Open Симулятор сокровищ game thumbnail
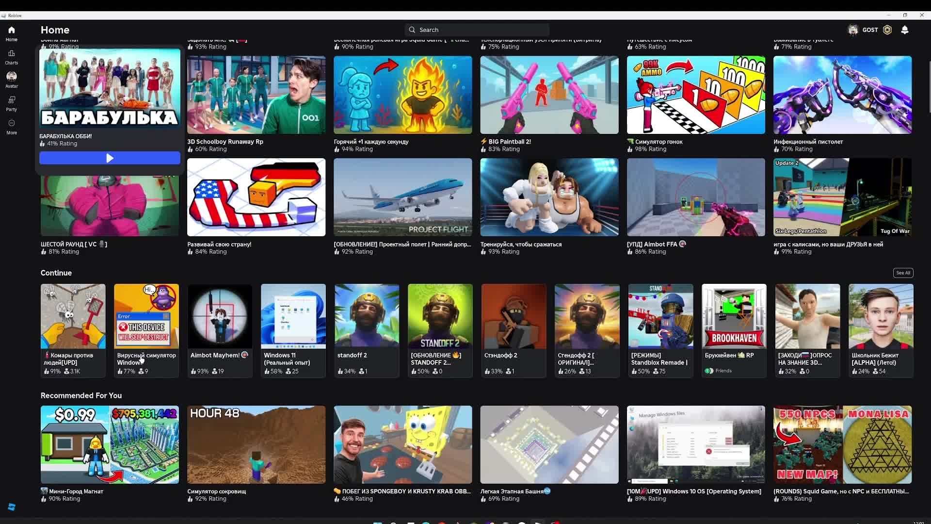 click(256, 444)
